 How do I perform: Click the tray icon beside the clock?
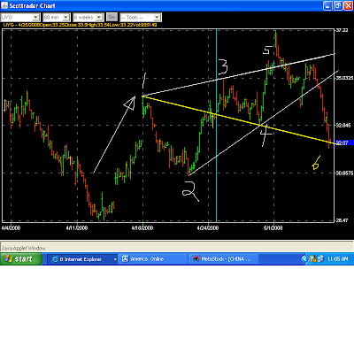(320, 259)
